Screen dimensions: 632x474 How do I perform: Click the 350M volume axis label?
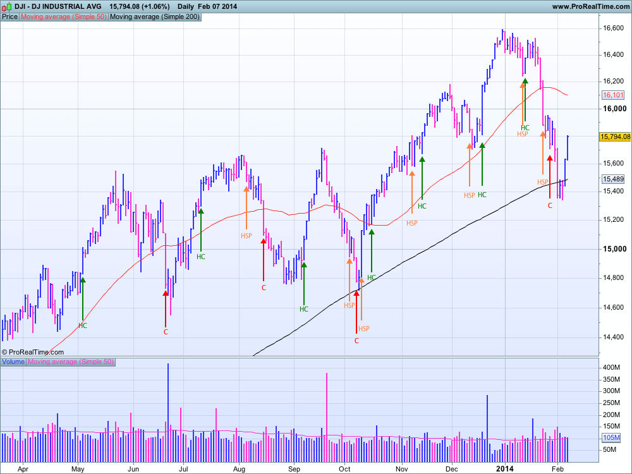point(611,379)
